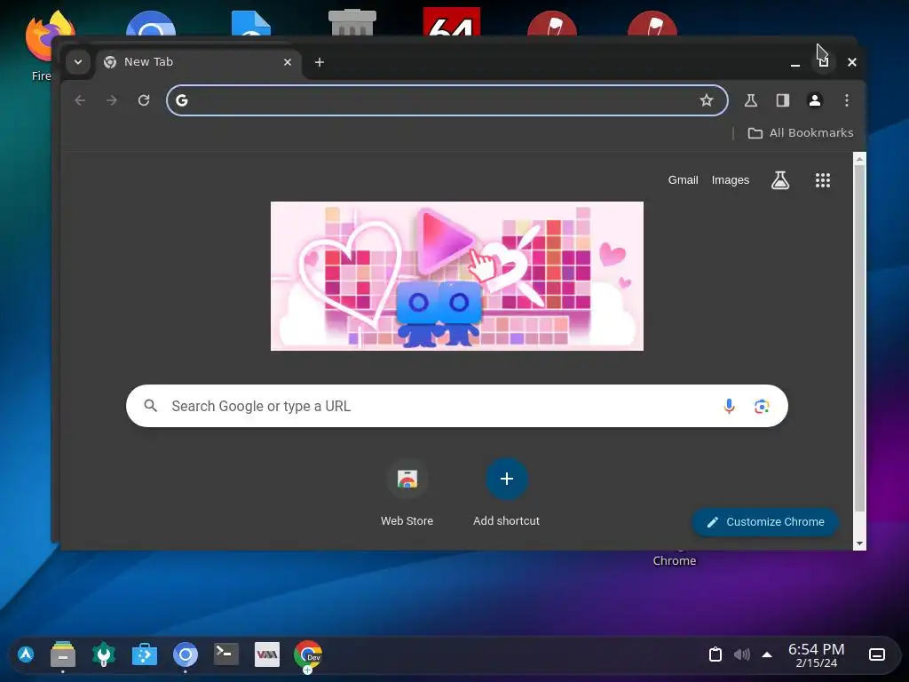Open the file manager in the taskbar
The width and height of the screenshot is (909, 682).
click(63, 654)
